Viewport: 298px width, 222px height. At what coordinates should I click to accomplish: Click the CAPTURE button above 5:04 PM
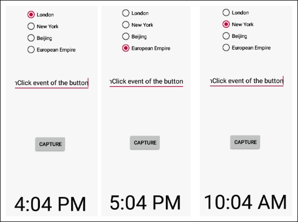145,143
